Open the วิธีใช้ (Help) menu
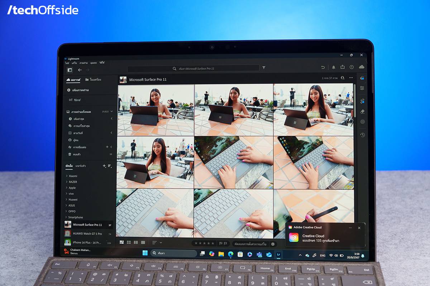430x286 pixels. tap(102, 63)
